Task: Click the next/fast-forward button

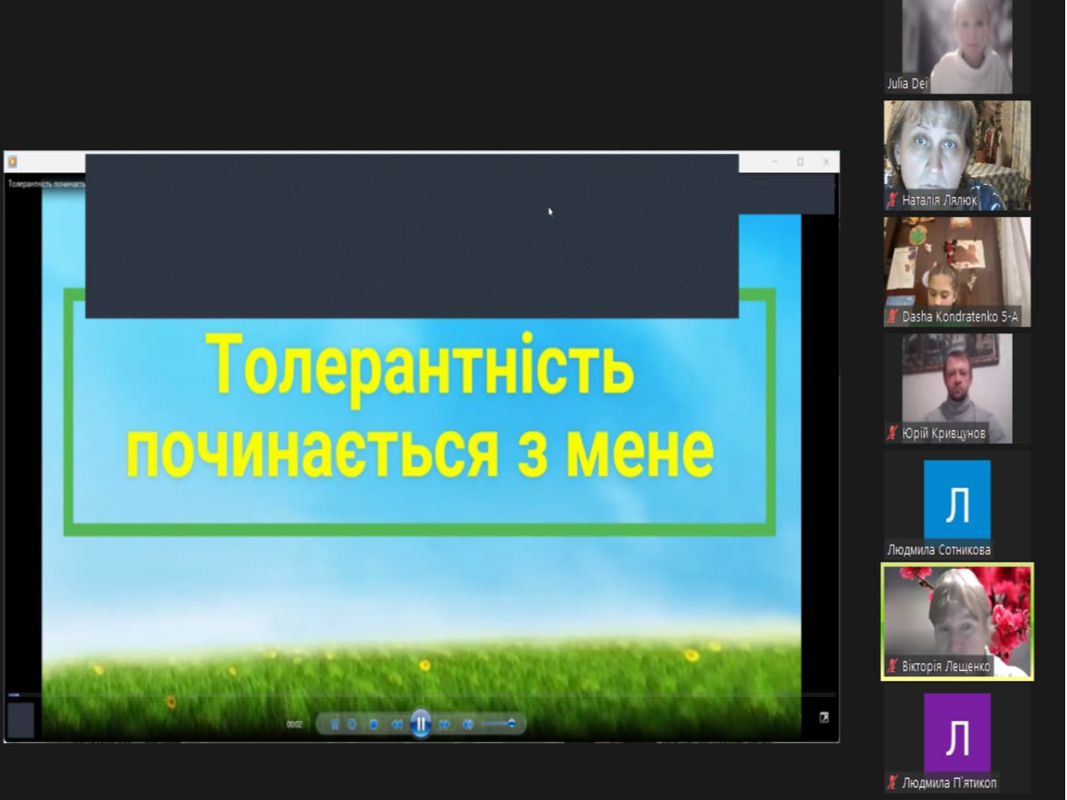Action: click(445, 724)
